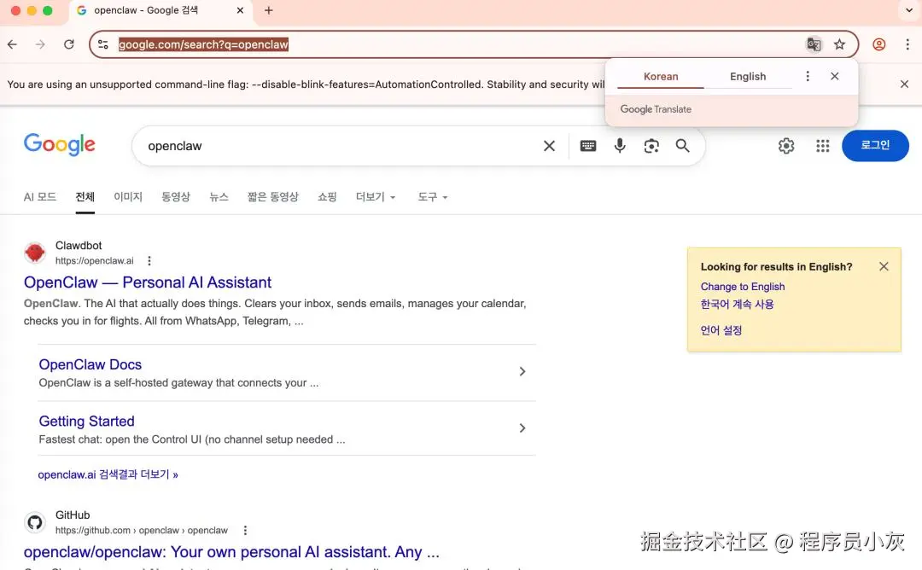Start voice search with the microphone
922x570 pixels.
tap(620, 146)
